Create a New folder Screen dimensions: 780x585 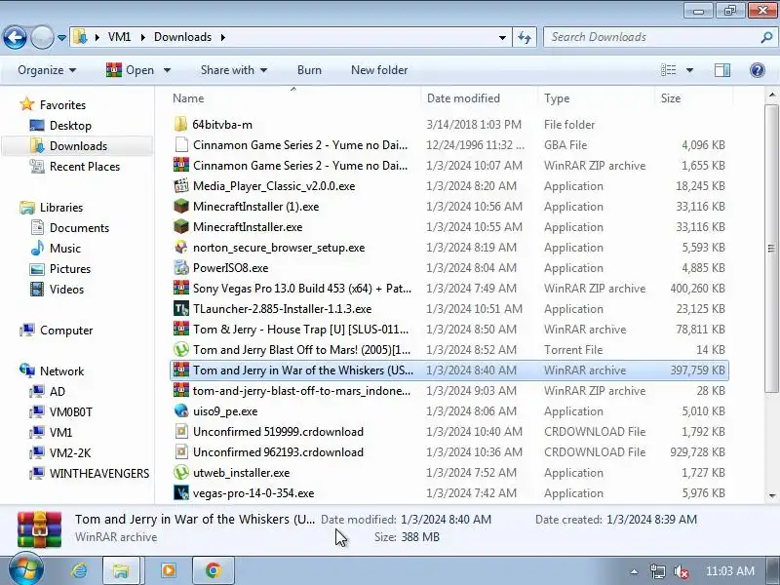coord(379,70)
